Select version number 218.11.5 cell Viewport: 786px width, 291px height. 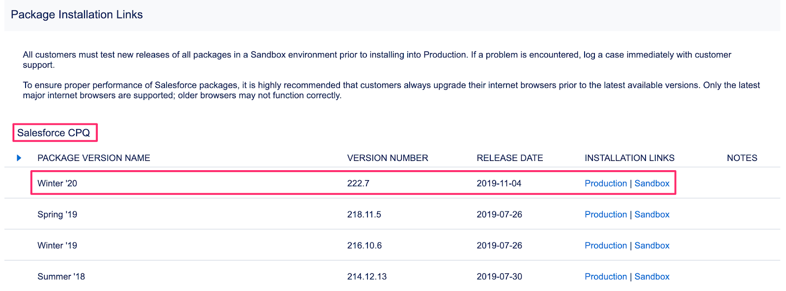pyautogui.click(x=364, y=214)
